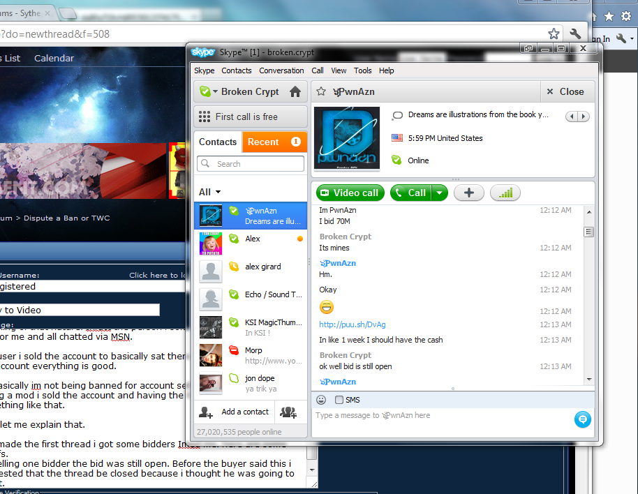Add PwnAzn to favorites with star icon

tap(321, 91)
